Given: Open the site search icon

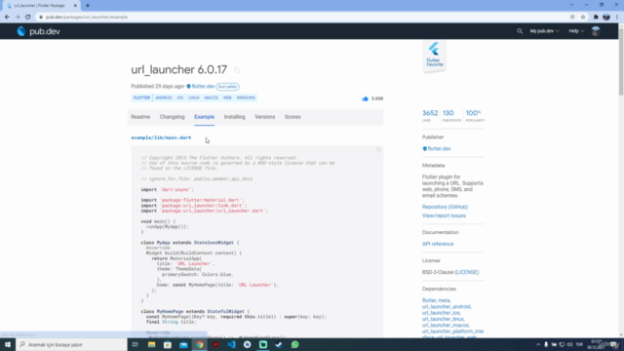Looking at the screenshot, I should point(520,31).
